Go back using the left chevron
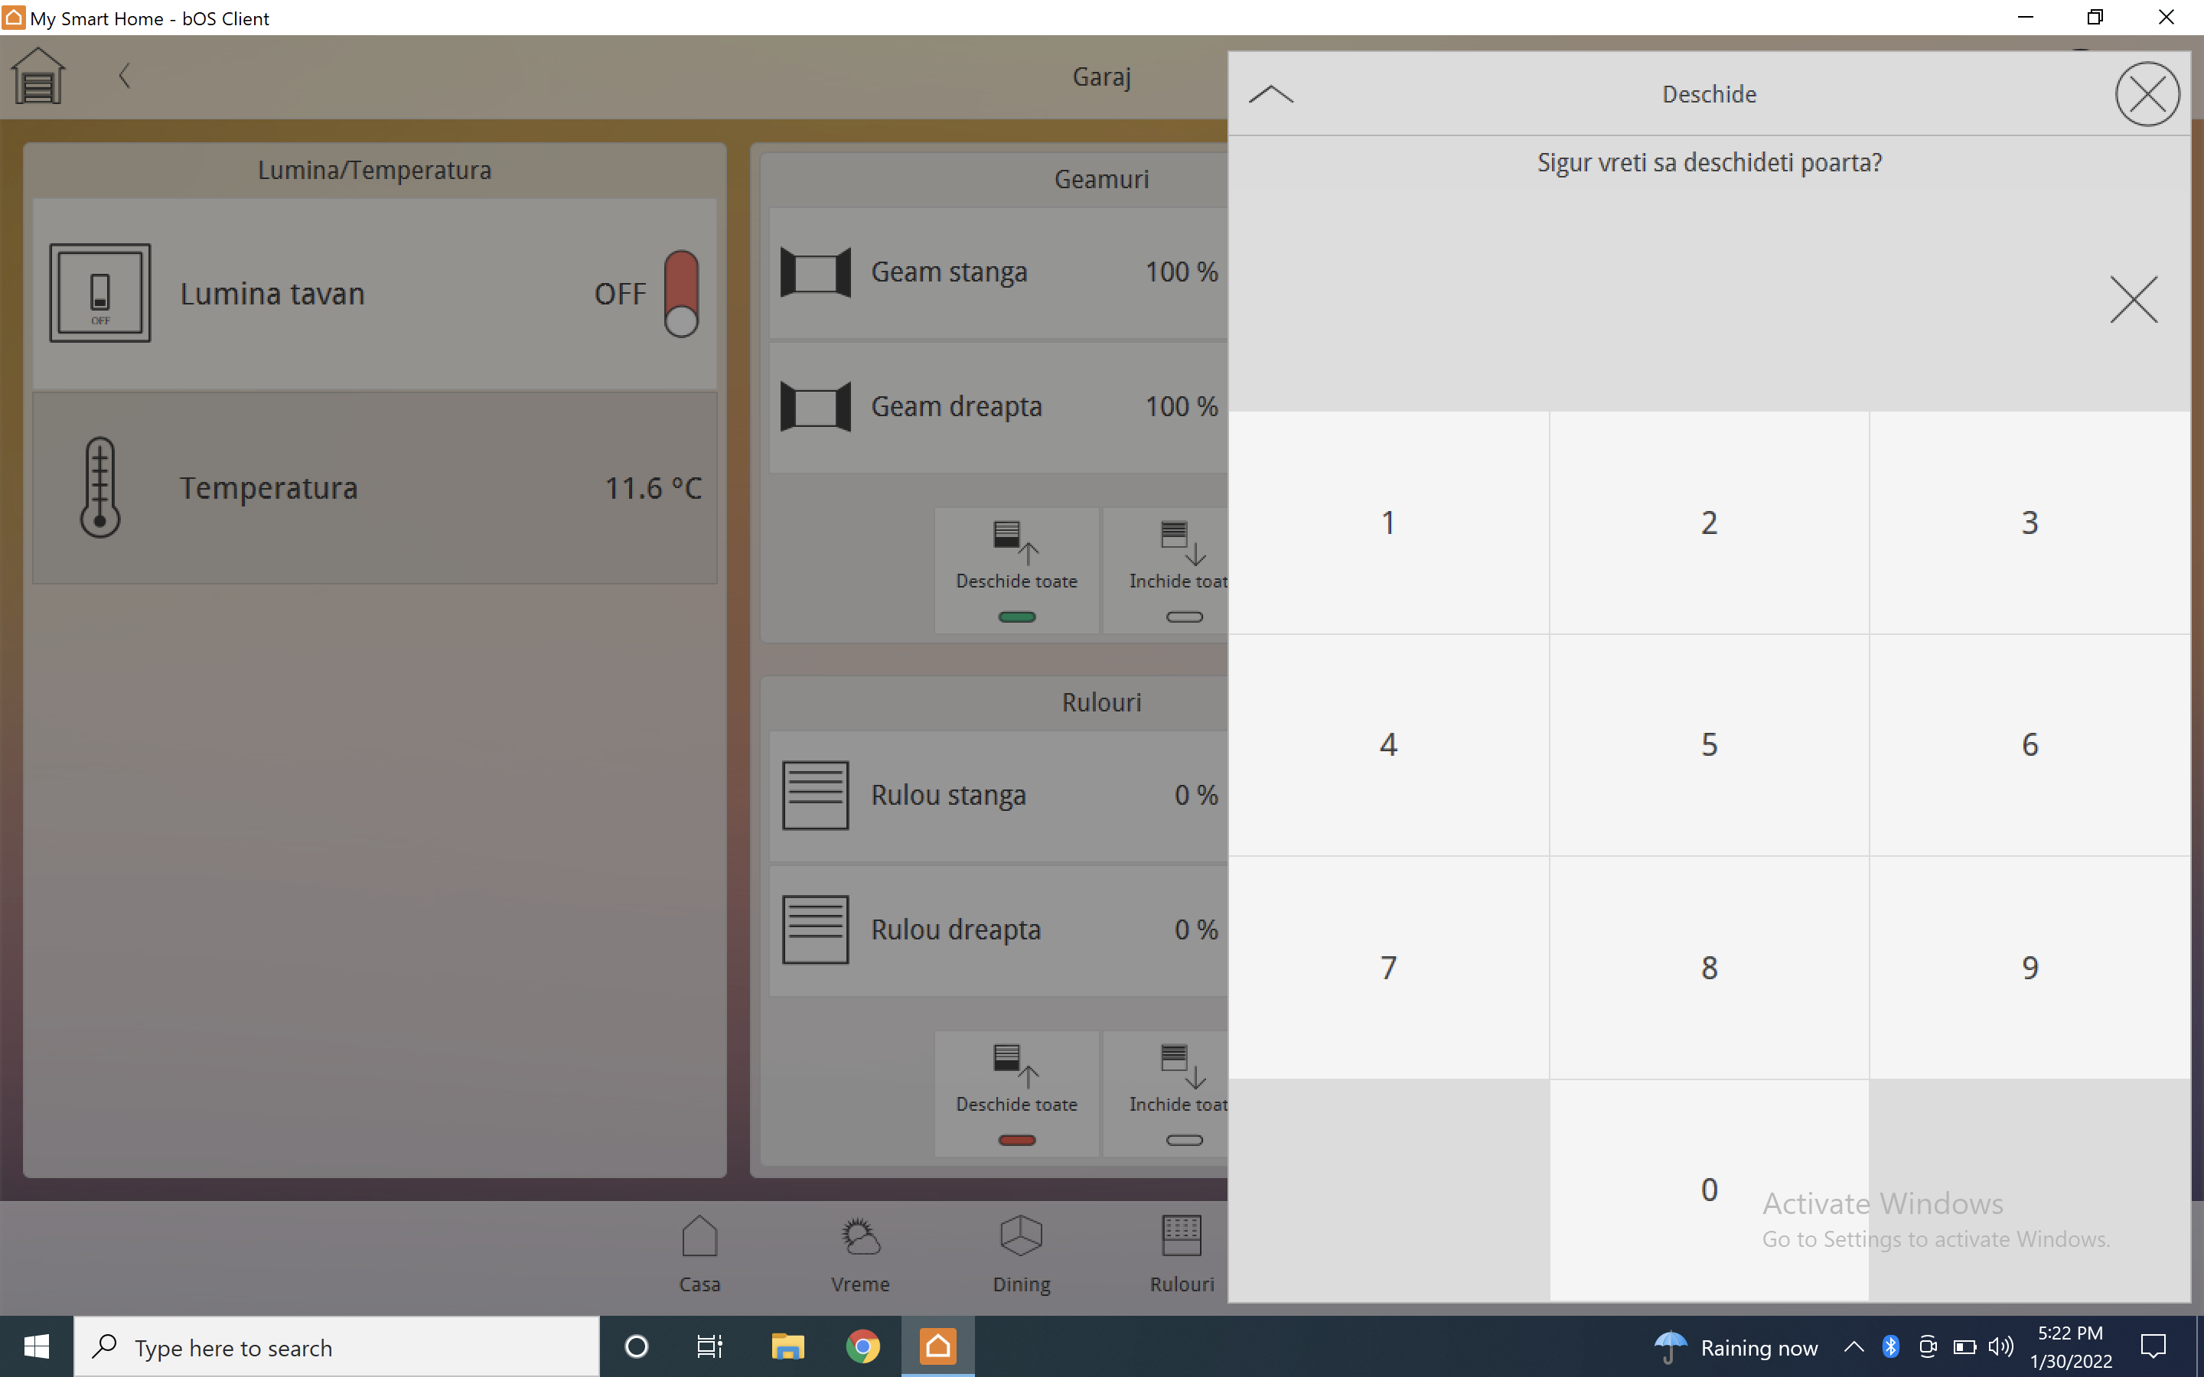The height and width of the screenshot is (1377, 2204). click(125, 76)
